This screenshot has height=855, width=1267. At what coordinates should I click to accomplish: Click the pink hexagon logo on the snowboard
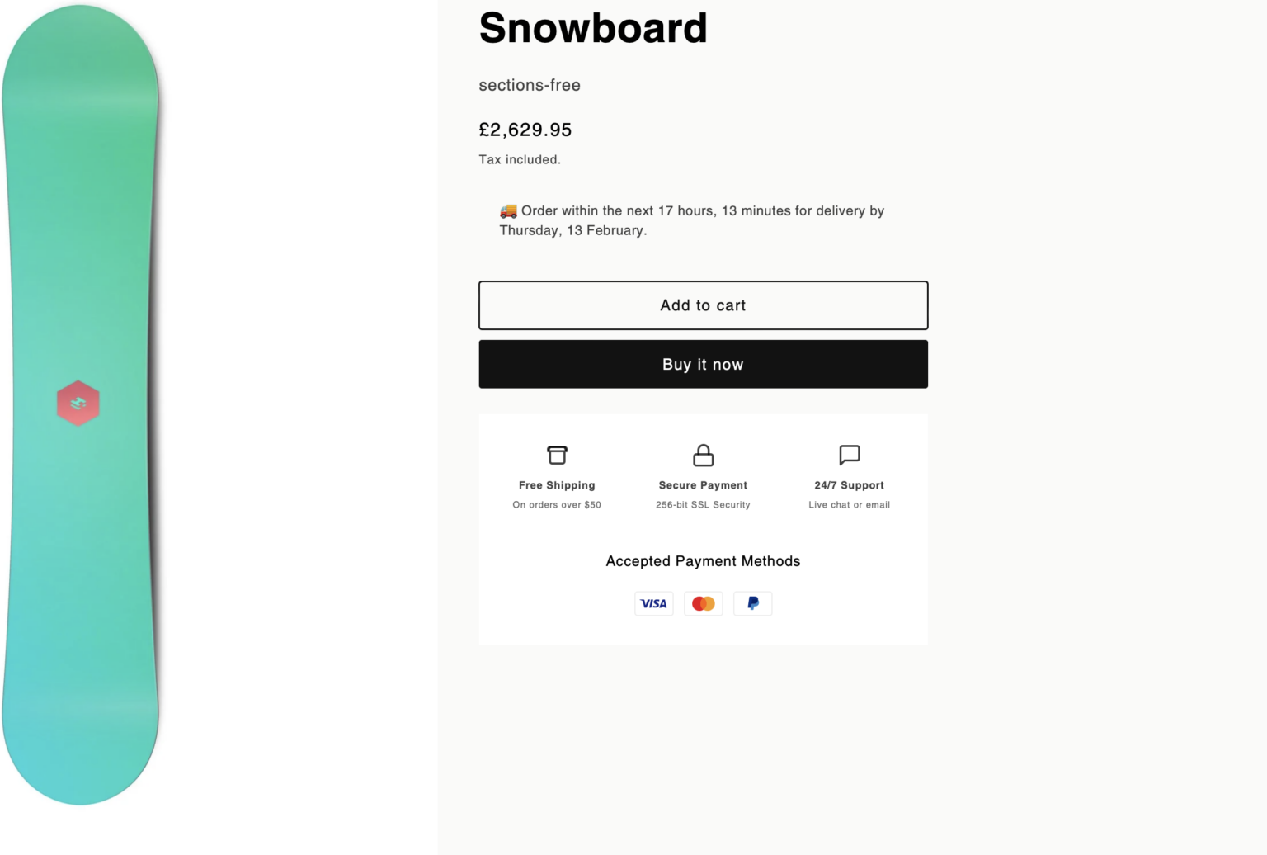click(x=78, y=403)
